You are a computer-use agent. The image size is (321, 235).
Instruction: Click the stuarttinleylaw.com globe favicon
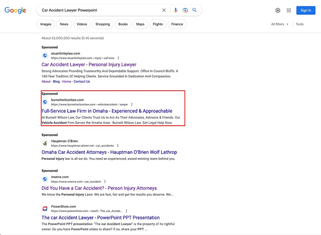45,56
